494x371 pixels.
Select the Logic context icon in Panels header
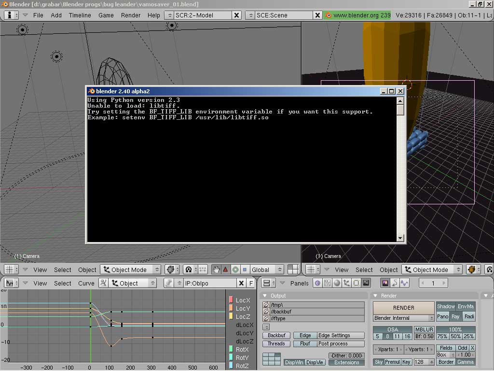tap(317, 283)
